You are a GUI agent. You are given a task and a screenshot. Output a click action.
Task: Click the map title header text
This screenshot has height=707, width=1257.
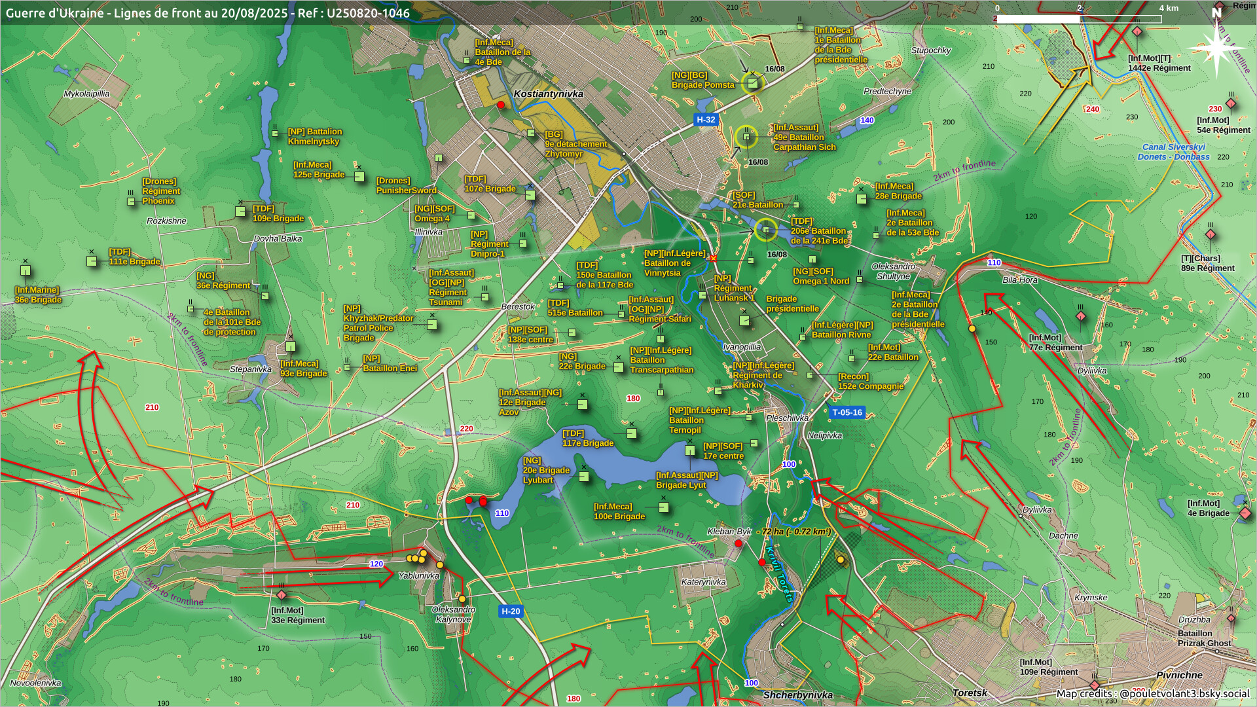coord(208,13)
